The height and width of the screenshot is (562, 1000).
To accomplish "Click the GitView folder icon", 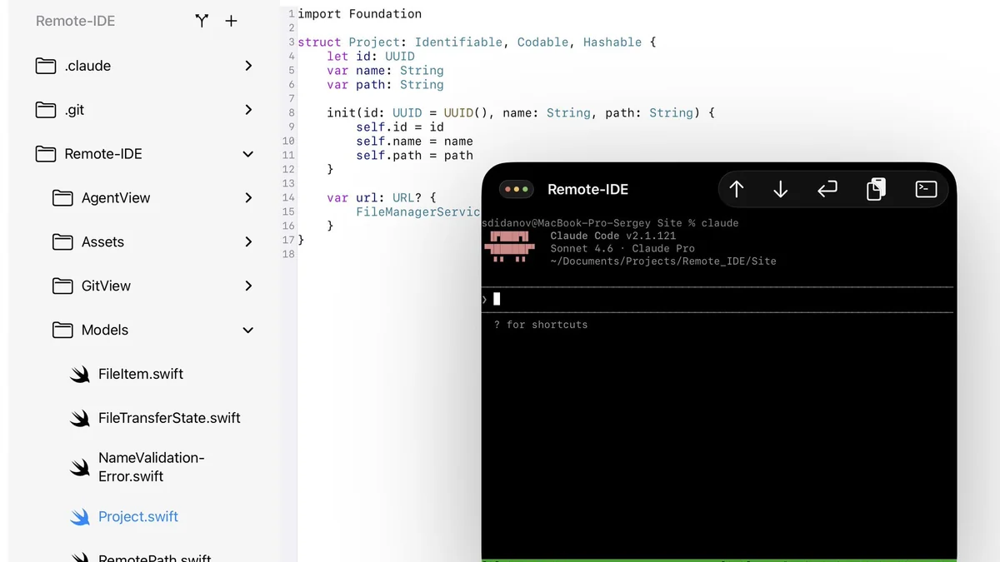I will (x=62, y=286).
